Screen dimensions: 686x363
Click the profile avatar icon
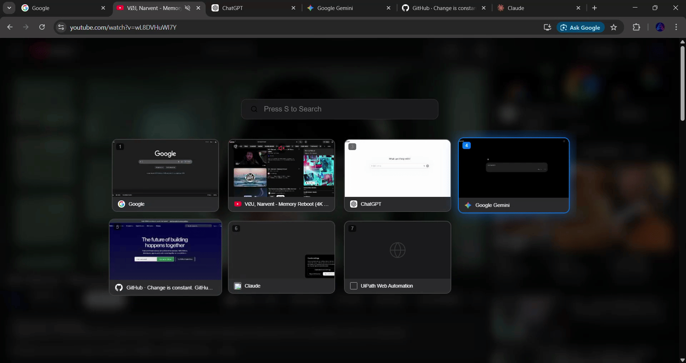tap(660, 27)
